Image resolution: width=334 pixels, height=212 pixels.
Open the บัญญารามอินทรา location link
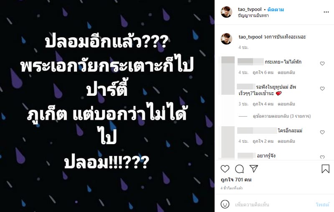[253, 16]
